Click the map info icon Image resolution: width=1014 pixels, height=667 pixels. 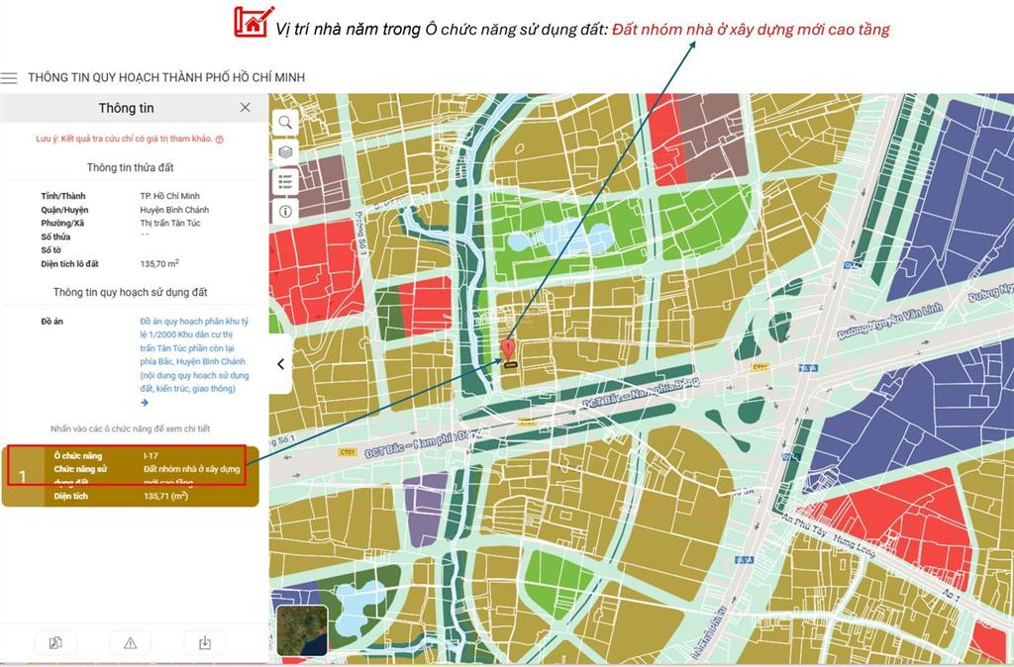[x=285, y=211]
